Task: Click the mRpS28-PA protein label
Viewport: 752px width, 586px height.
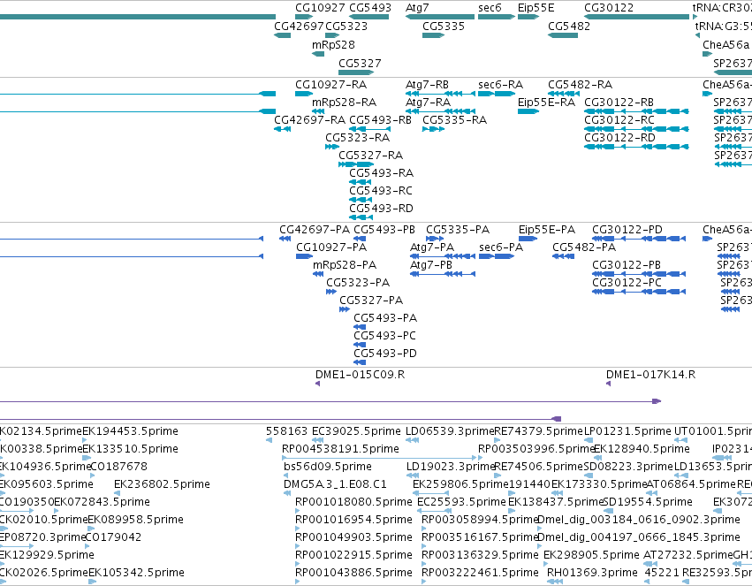Action: (345, 265)
